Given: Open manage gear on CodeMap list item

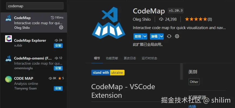Looking at the screenshot, I should pos(61,27).
